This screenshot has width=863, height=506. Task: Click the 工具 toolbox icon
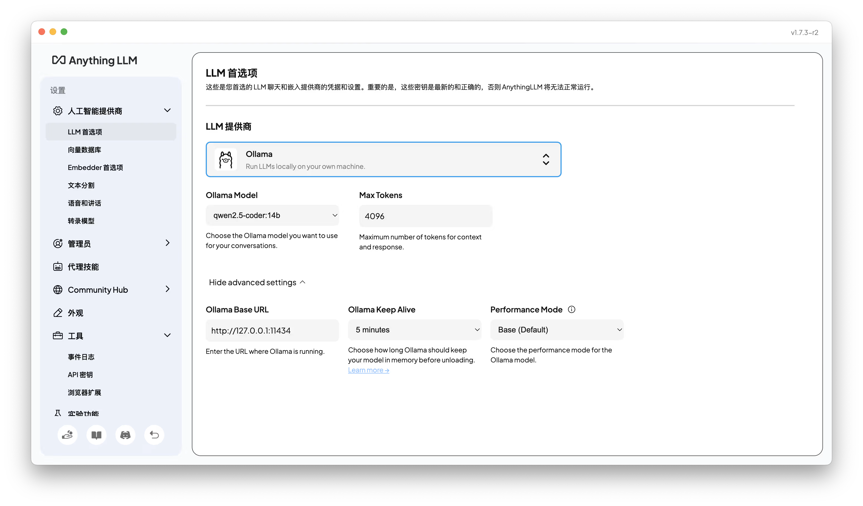(58, 336)
